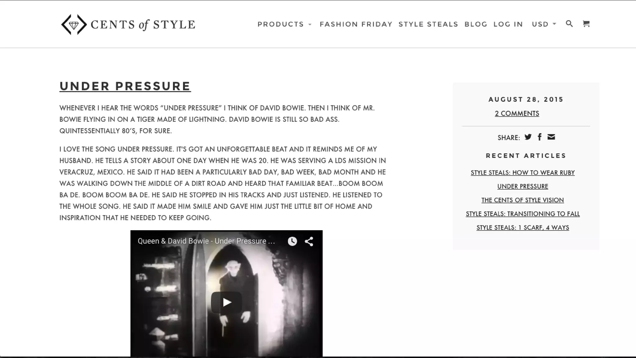Expand the Products dropdown menu

click(x=284, y=24)
